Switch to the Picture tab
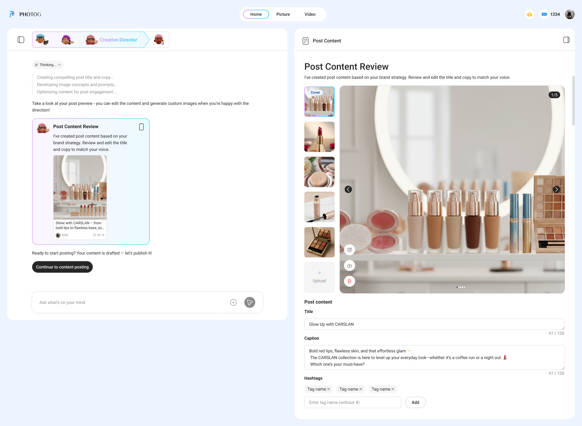This screenshot has width=582, height=426. click(x=283, y=14)
